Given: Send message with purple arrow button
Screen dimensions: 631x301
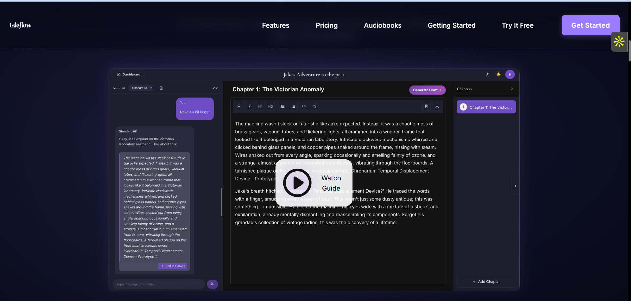Looking at the screenshot, I should [212, 284].
